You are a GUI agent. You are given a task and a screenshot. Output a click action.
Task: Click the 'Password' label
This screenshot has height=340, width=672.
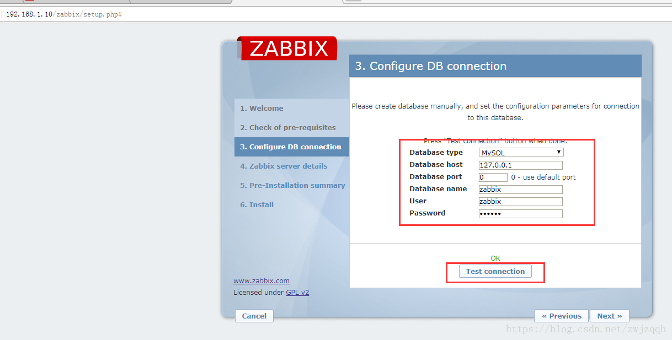pyautogui.click(x=427, y=213)
